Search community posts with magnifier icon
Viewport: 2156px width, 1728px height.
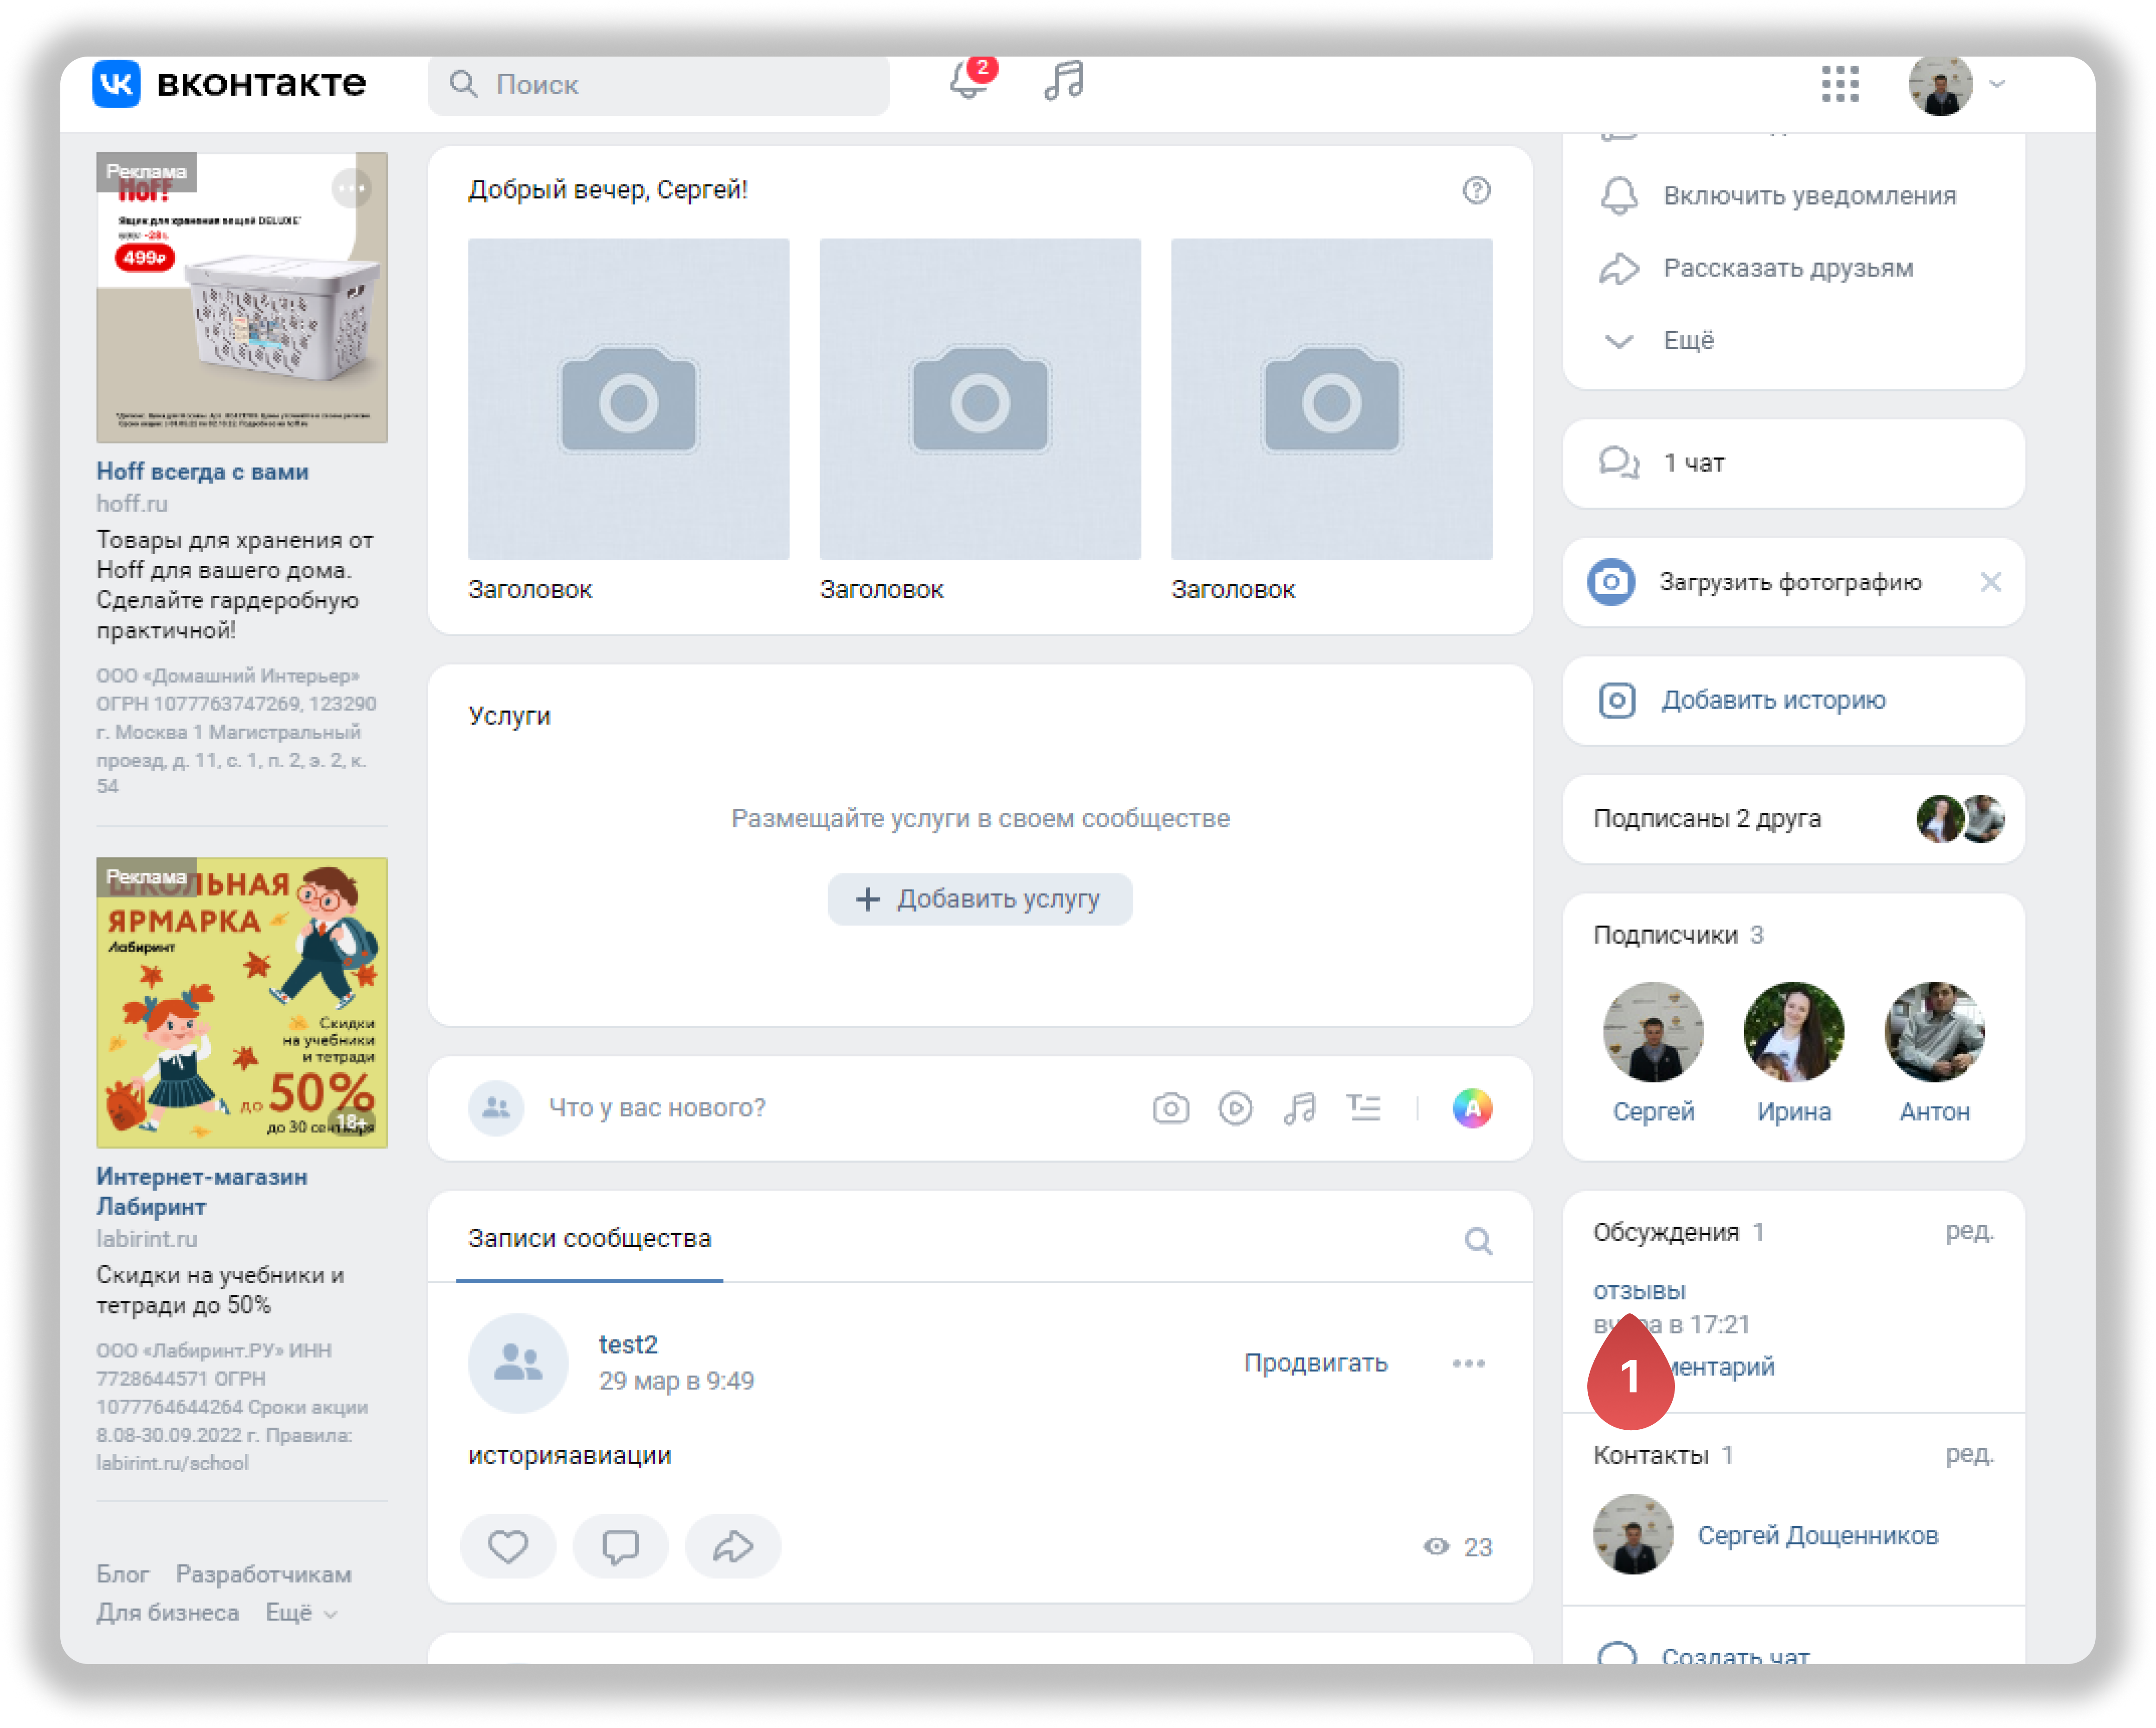1478,1241
